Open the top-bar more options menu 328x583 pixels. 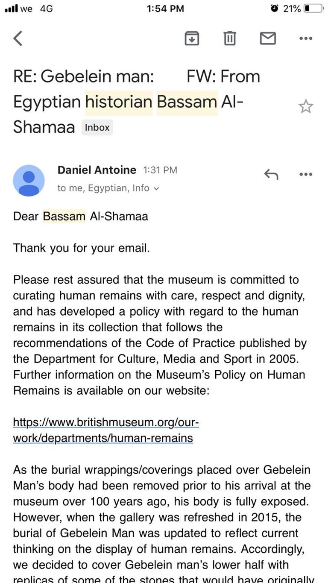[306, 38]
